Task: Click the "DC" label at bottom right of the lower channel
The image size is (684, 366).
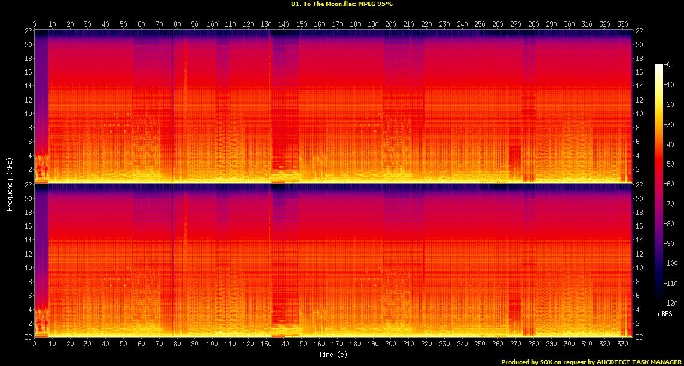Action: [x=639, y=337]
